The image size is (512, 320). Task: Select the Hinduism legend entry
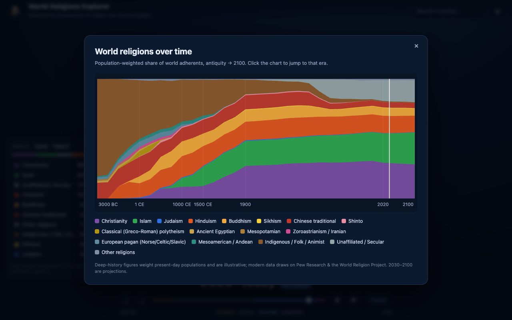[202, 221]
